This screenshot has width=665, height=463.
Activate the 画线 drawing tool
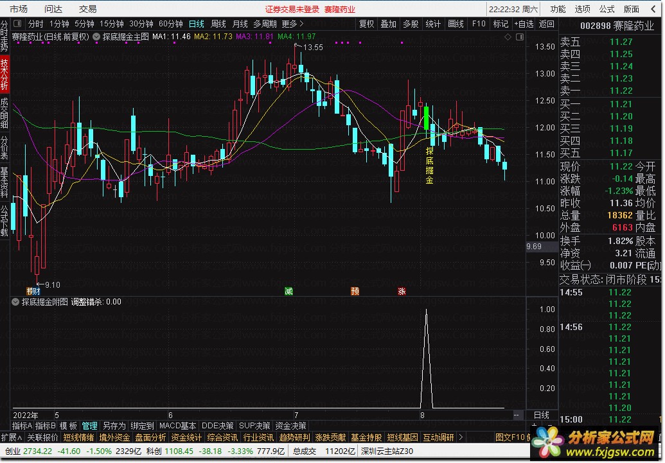tap(456, 24)
